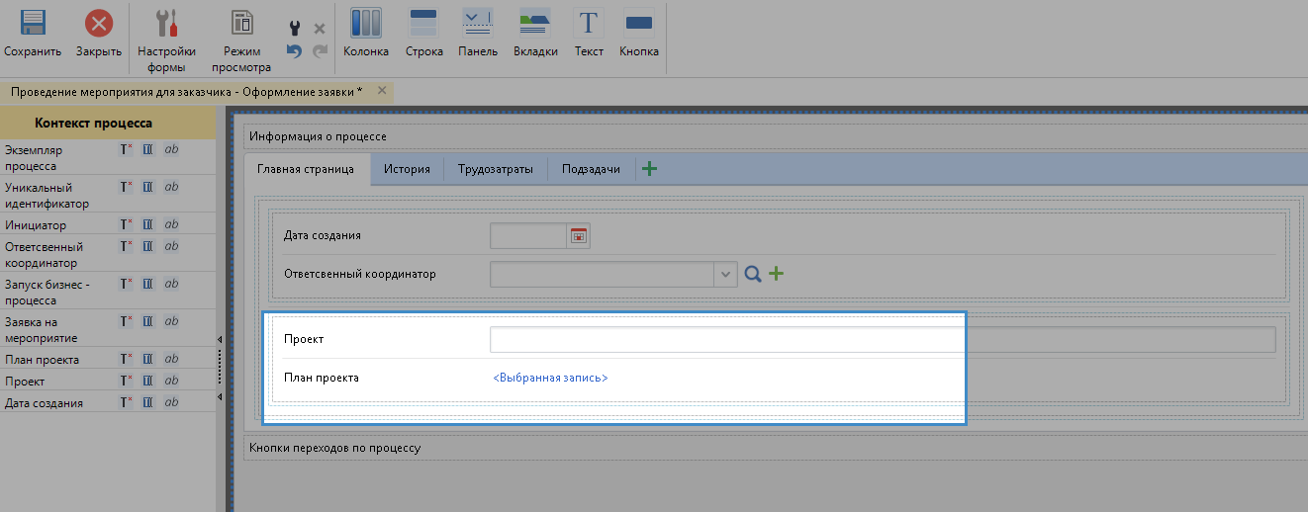Viewport: 1308px width, 512px height.
Task: Collapse the Контекст процесса side panel
Action: click(219, 339)
